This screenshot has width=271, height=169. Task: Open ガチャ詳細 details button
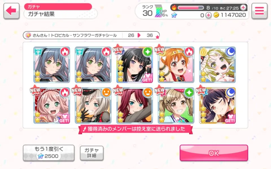pos(91,153)
